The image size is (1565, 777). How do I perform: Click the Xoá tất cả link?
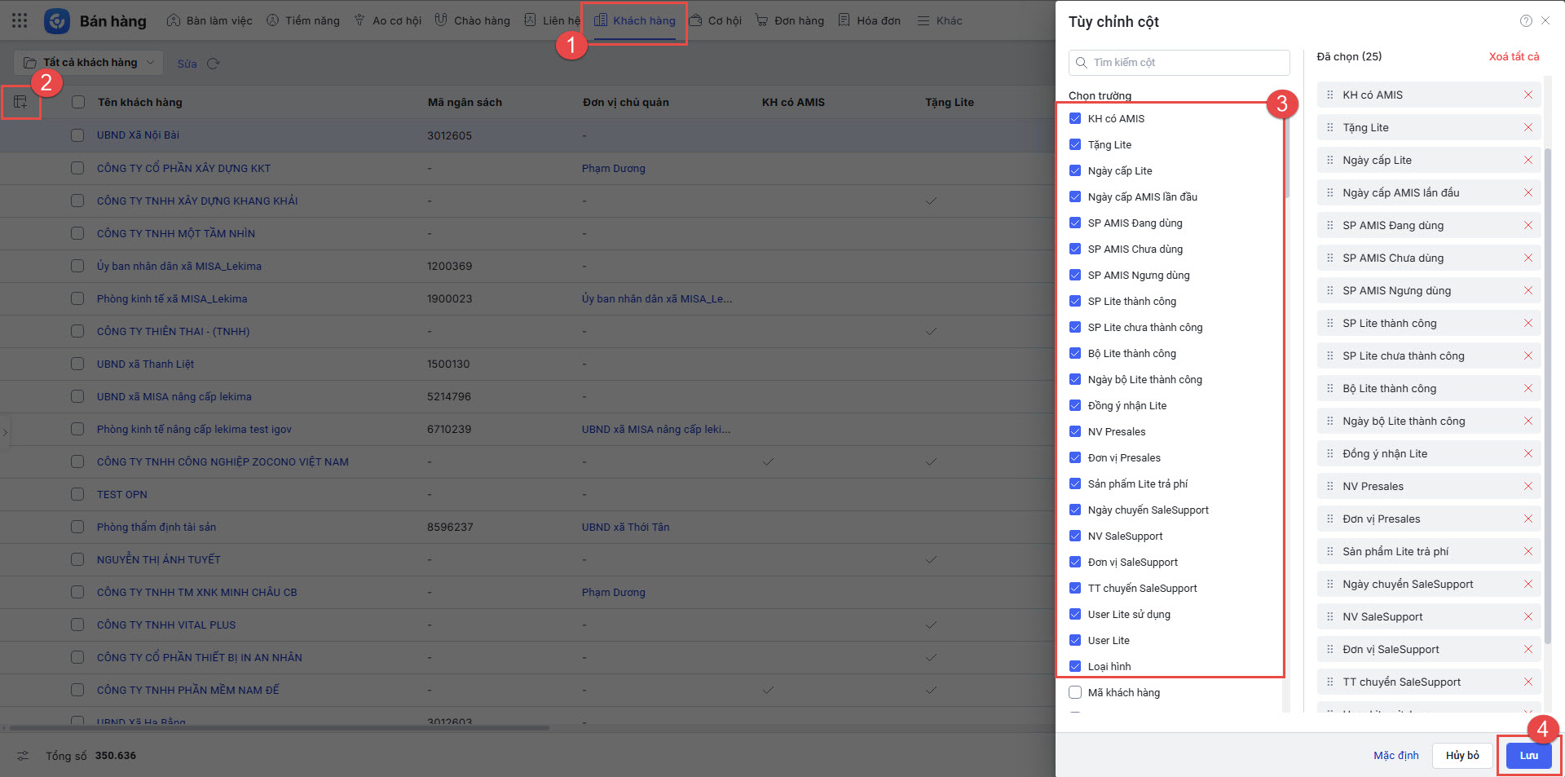(1514, 56)
